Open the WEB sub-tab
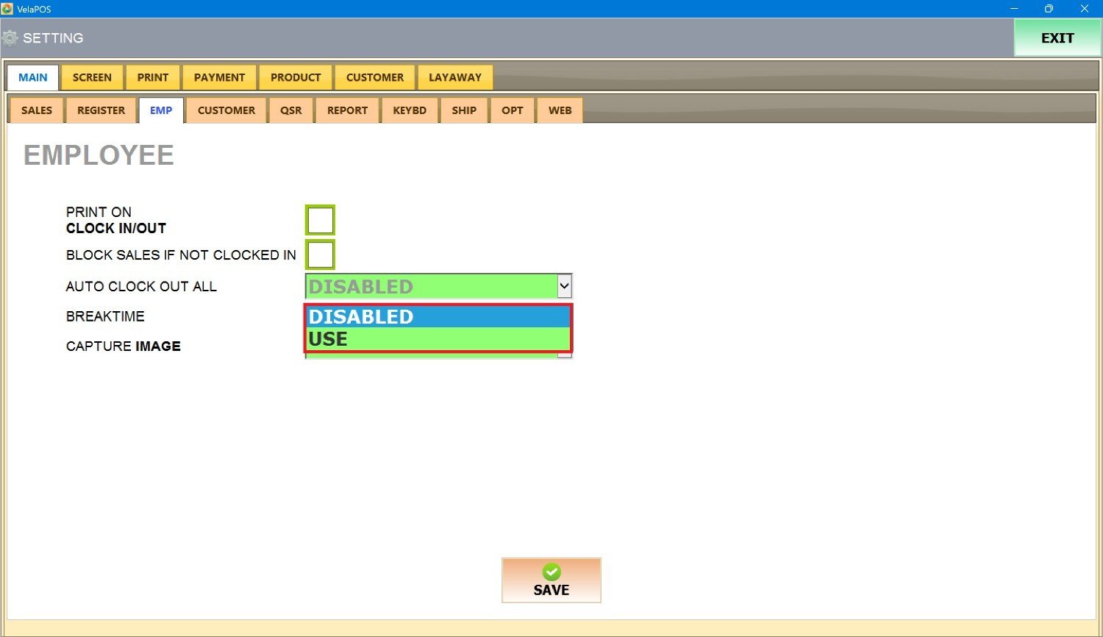Viewport: 1103px width, 637px height. point(560,110)
